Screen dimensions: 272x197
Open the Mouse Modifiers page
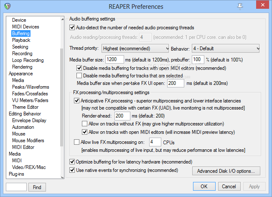click(x=28, y=141)
